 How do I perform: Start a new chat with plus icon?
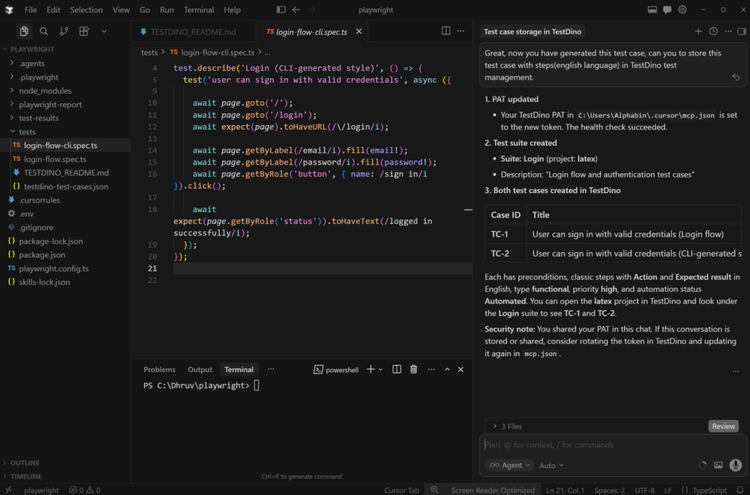[698, 31]
